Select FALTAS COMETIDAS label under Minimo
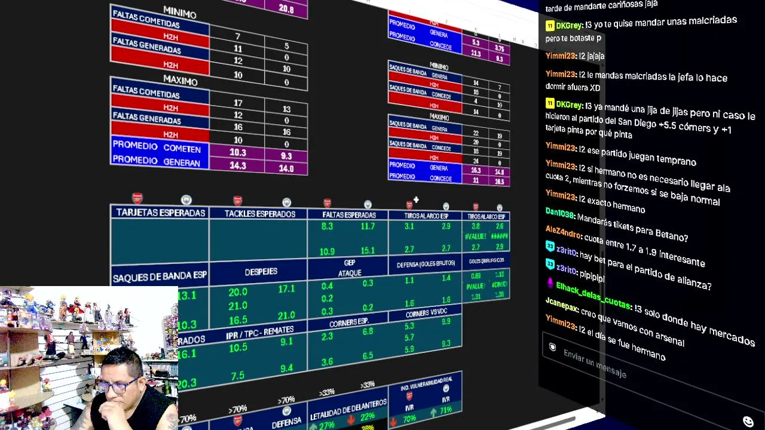765x430 pixels. click(146, 19)
